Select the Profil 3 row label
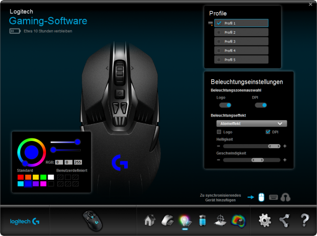Image resolution: width=317 pixels, height=236 pixels. pos(230,41)
